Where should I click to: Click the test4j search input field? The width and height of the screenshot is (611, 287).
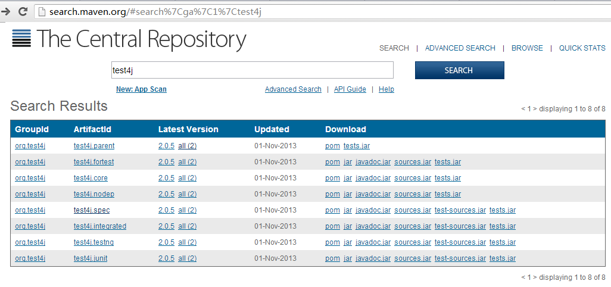(252, 70)
